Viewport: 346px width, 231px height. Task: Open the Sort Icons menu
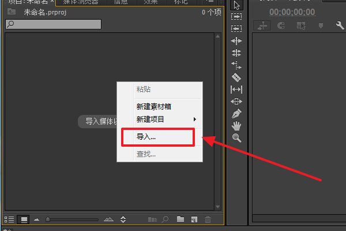(x=123, y=219)
